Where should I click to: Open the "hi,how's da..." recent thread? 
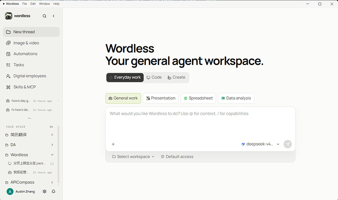pyautogui.click(x=29, y=110)
